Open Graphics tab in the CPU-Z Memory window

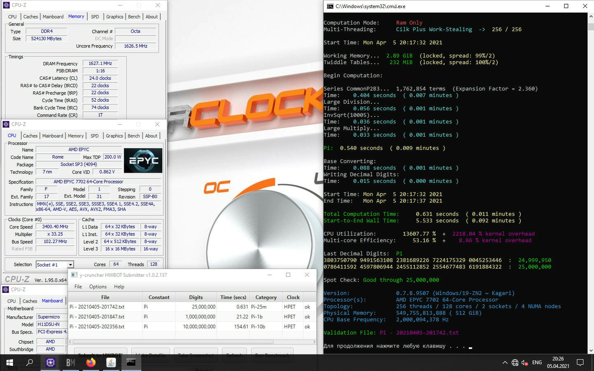coord(114,16)
